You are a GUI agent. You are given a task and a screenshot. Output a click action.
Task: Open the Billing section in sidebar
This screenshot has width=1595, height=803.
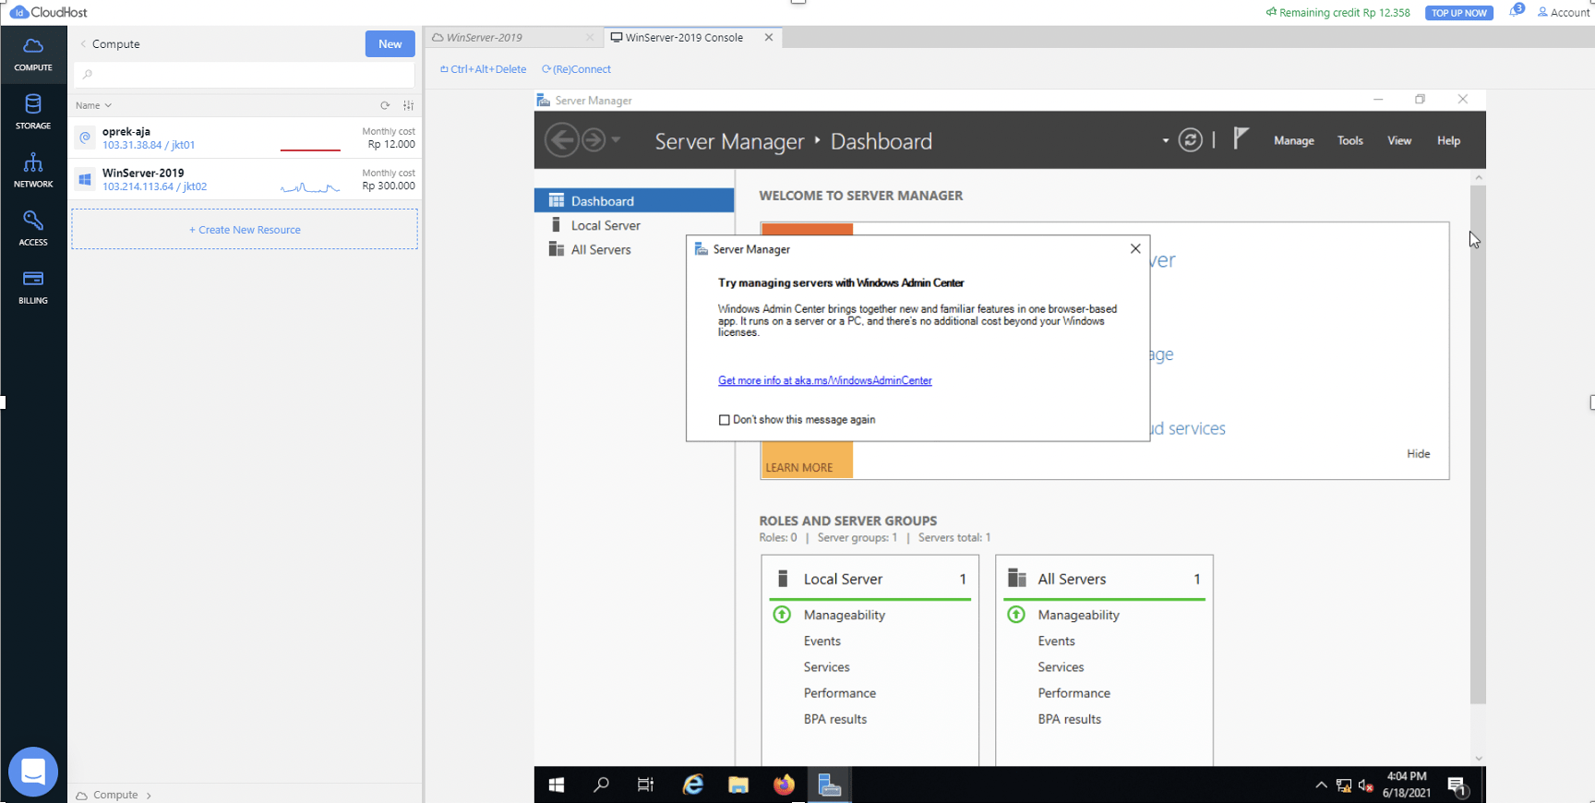pyautogui.click(x=33, y=287)
